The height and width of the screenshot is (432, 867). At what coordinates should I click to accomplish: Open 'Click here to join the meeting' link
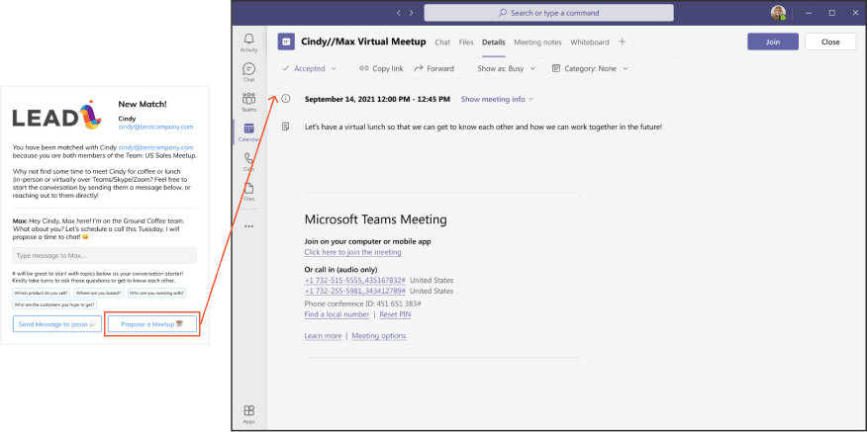coord(352,252)
